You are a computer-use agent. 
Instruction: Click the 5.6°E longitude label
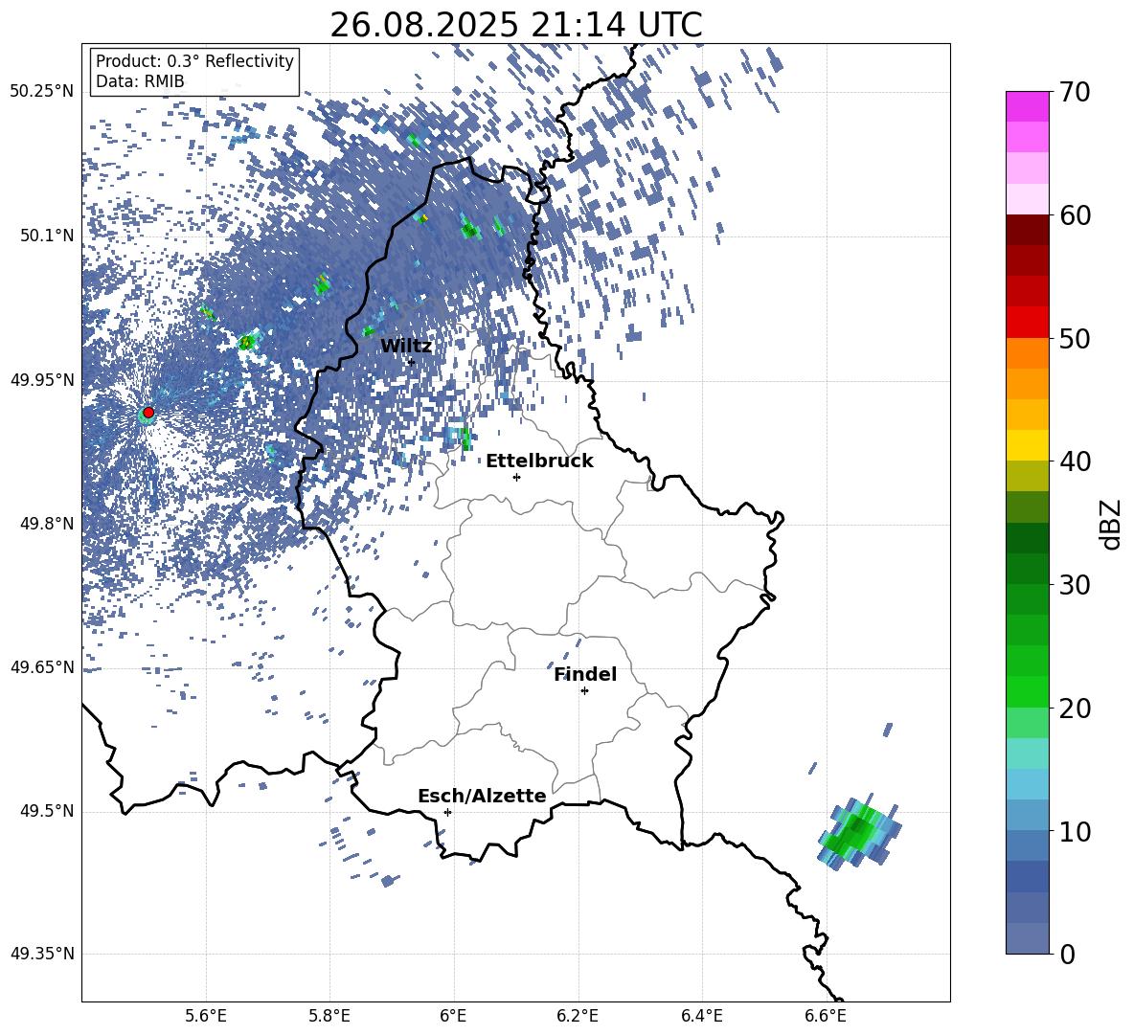coord(205,1016)
